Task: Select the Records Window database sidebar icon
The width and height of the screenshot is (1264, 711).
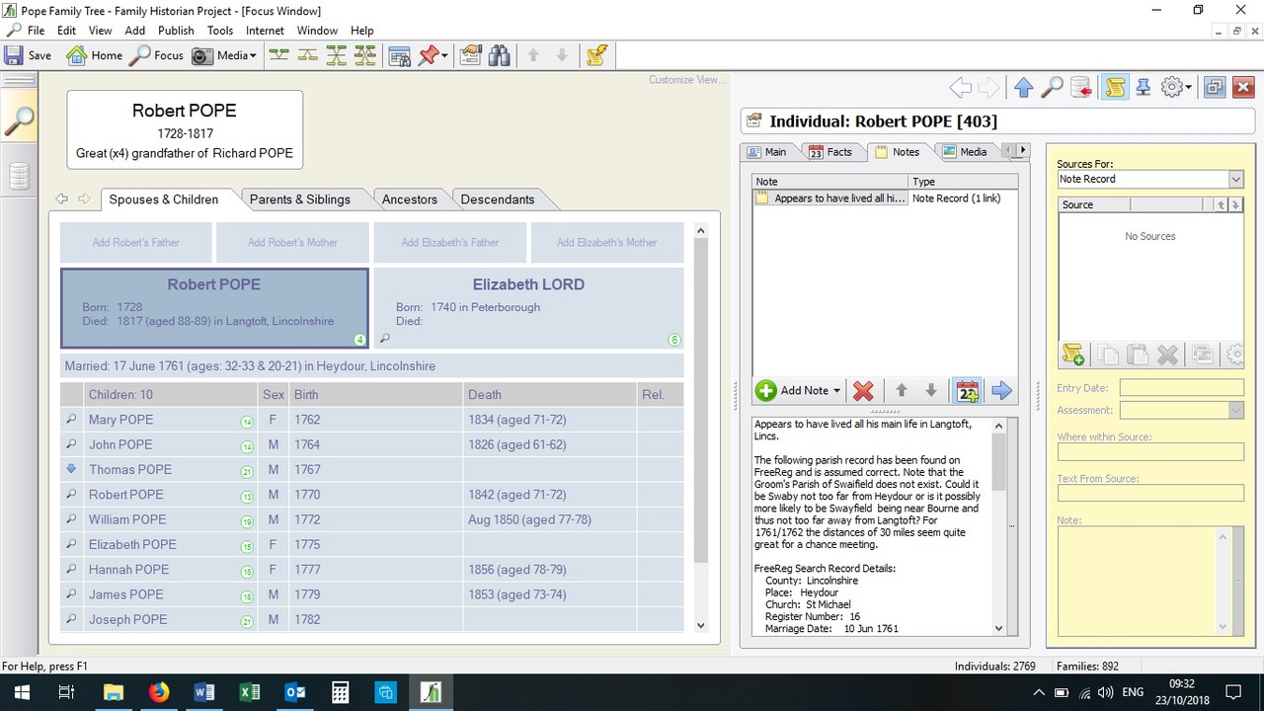Action: click(x=20, y=176)
